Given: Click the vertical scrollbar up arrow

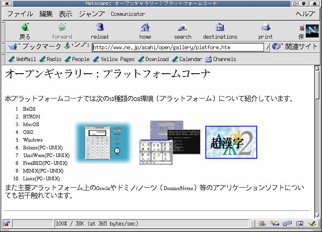Looking at the screenshot, I should 317,68.
